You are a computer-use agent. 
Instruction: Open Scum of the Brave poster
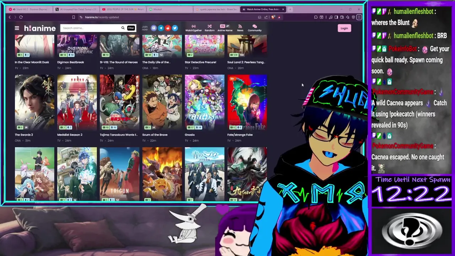162,102
